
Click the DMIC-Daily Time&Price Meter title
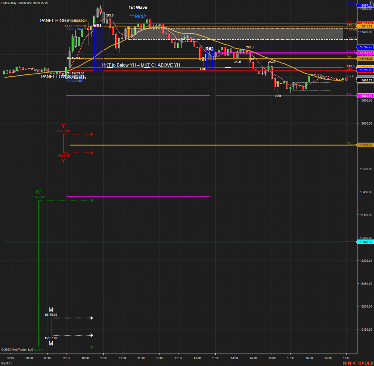(x=24, y=3)
